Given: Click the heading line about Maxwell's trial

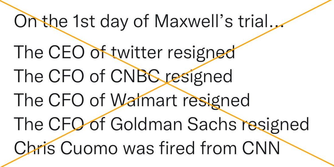Looking at the screenshot, I should pos(149,22).
